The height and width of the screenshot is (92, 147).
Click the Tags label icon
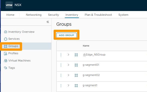coord(6,68)
